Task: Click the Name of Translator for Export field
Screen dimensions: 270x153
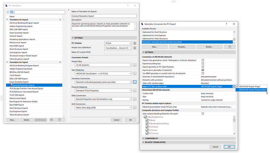Action: coord(104,16)
